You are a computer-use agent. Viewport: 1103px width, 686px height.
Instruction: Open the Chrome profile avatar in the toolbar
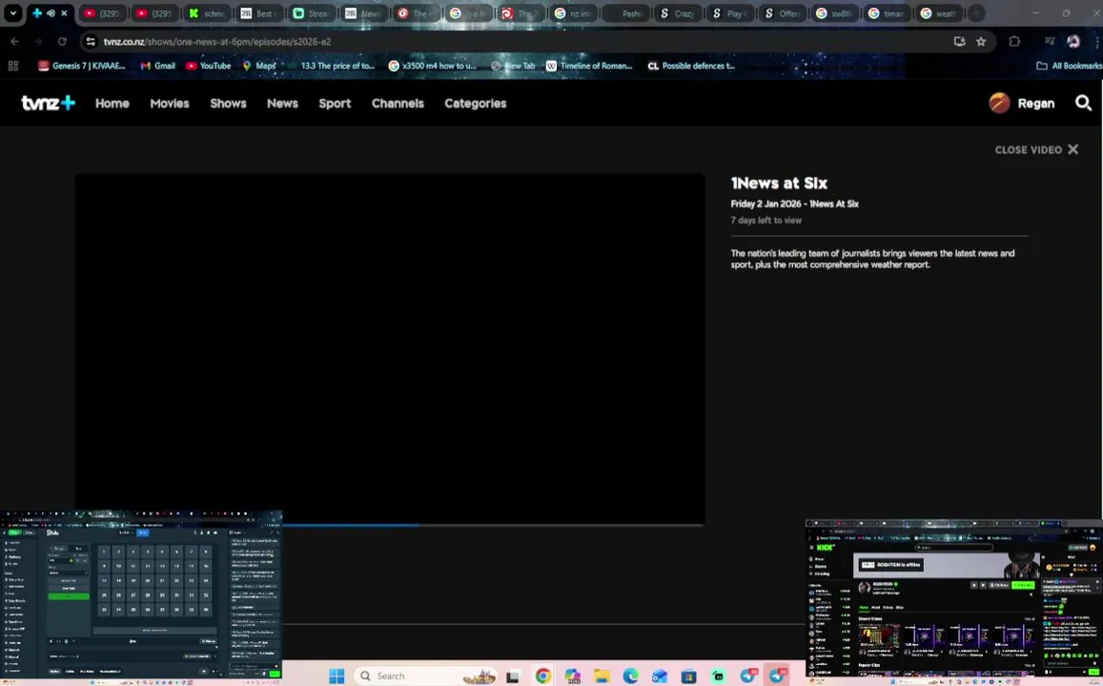pos(1073,42)
